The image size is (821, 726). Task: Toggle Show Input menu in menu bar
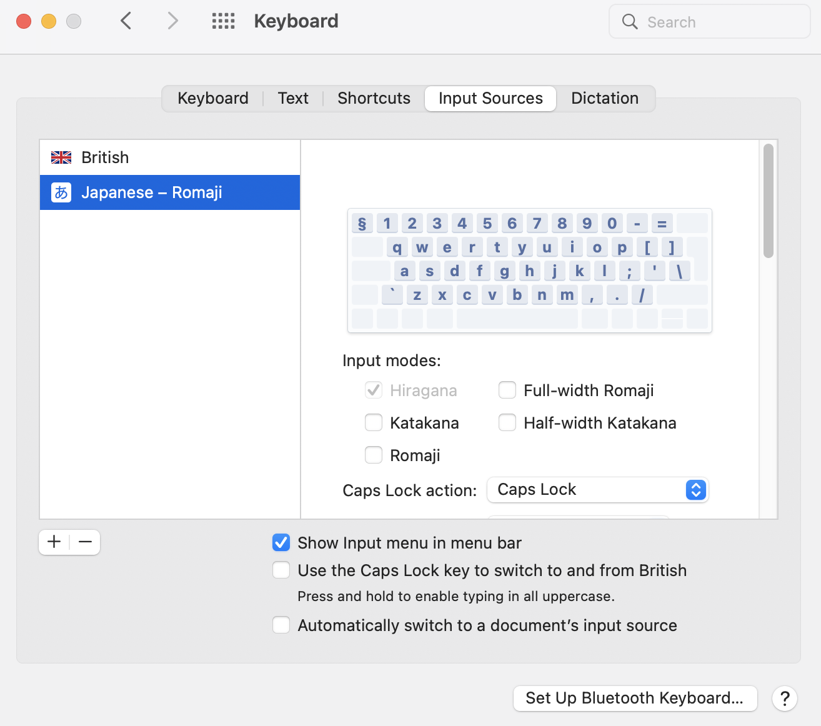281,543
